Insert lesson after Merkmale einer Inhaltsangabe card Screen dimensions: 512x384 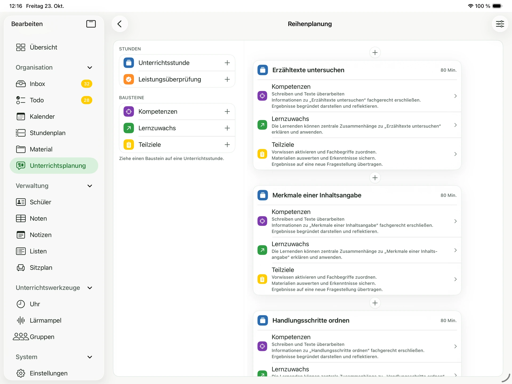click(375, 303)
